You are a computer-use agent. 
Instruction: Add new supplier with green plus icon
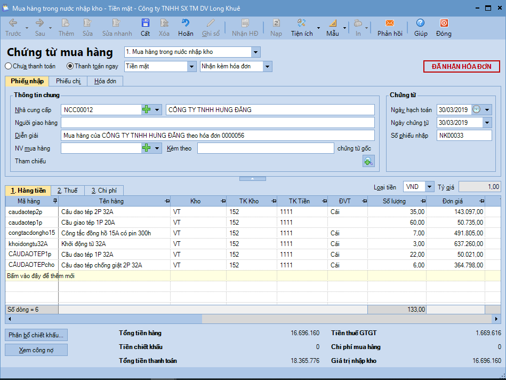pyautogui.click(x=147, y=110)
